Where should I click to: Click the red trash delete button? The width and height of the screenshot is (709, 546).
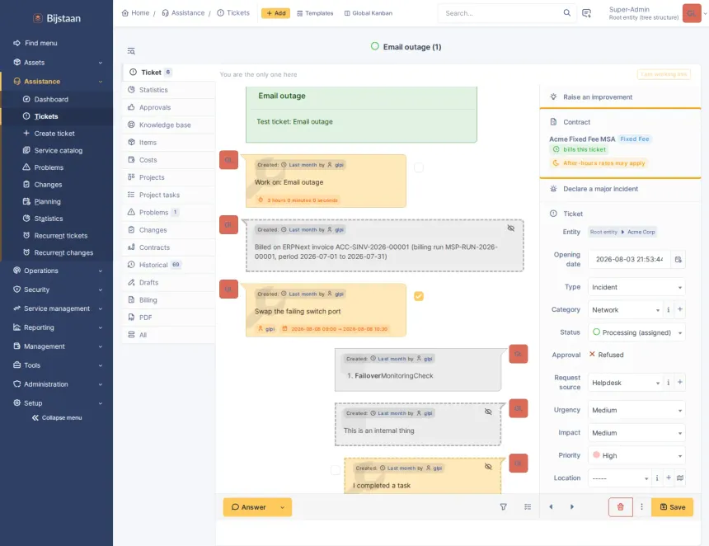coord(620,507)
